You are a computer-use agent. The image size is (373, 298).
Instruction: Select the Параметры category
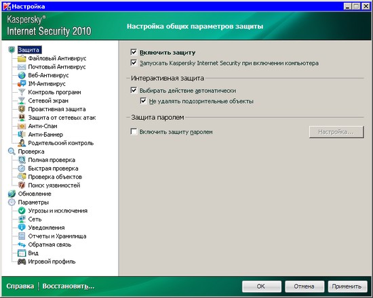[33, 203]
